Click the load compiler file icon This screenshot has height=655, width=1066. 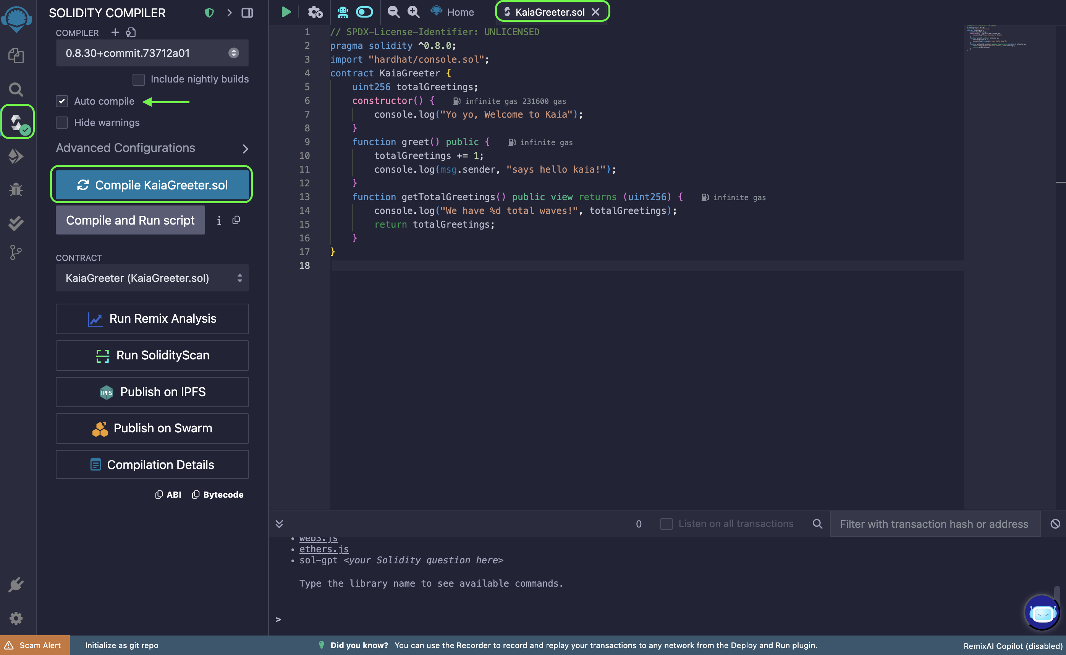[131, 32]
